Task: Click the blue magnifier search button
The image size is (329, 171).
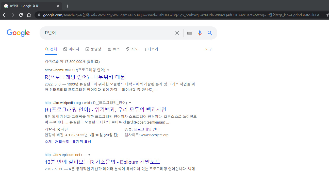Action: click(x=210, y=33)
